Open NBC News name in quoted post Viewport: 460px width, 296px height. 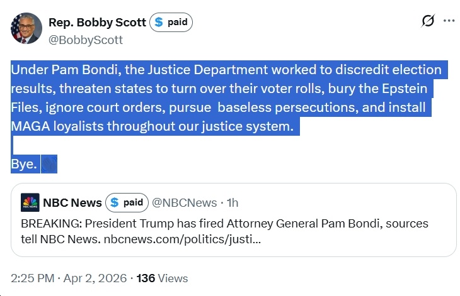(x=72, y=202)
